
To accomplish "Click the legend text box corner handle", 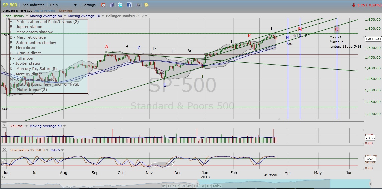I will pyautogui.click(x=88, y=94).
